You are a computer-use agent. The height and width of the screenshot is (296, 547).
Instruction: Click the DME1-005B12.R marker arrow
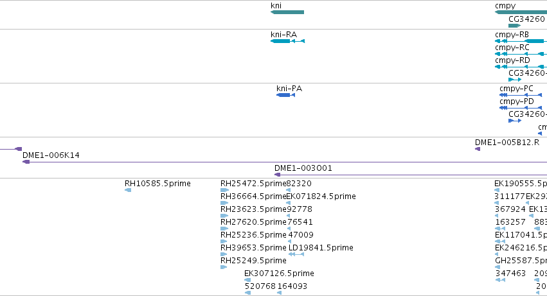click(x=478, y=149)
